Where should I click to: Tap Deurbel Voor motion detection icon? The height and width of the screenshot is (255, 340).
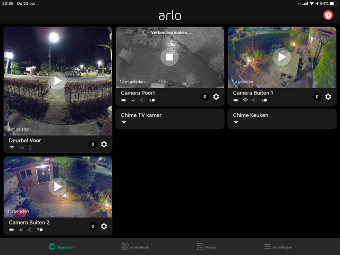(21, 148)
